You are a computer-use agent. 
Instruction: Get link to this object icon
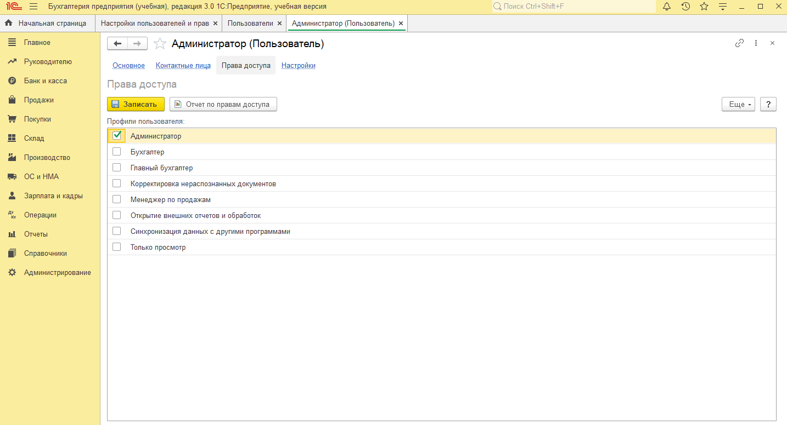pyautogui.click(x=739, y=43)
